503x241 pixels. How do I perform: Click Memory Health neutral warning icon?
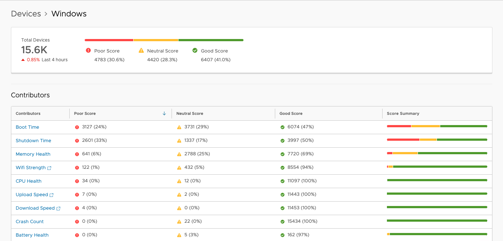[179, 154]
